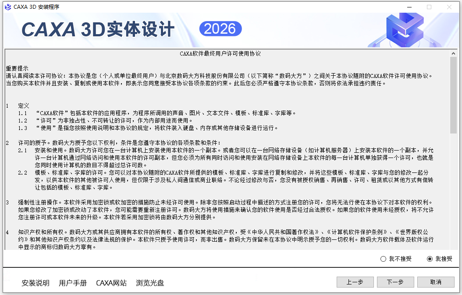Viewport: 462px width, 295px height.
Task: Open the 用户手册 link
Action: click(x=73, y=283)
